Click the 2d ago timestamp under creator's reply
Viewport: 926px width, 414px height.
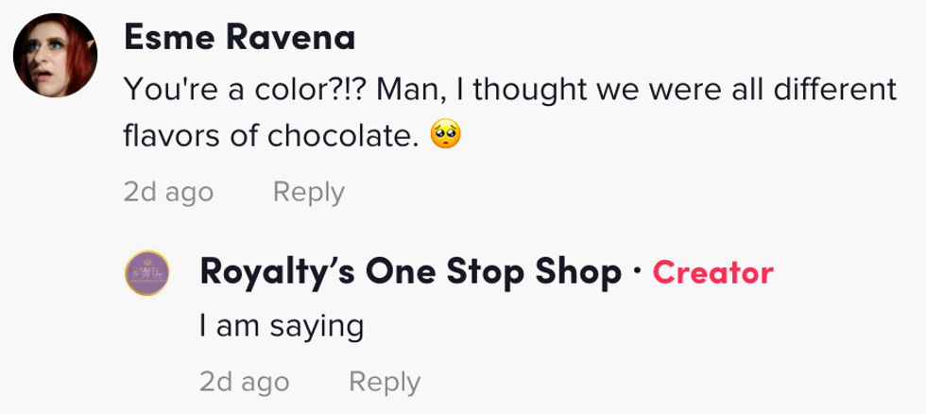[x=244, y=382]
